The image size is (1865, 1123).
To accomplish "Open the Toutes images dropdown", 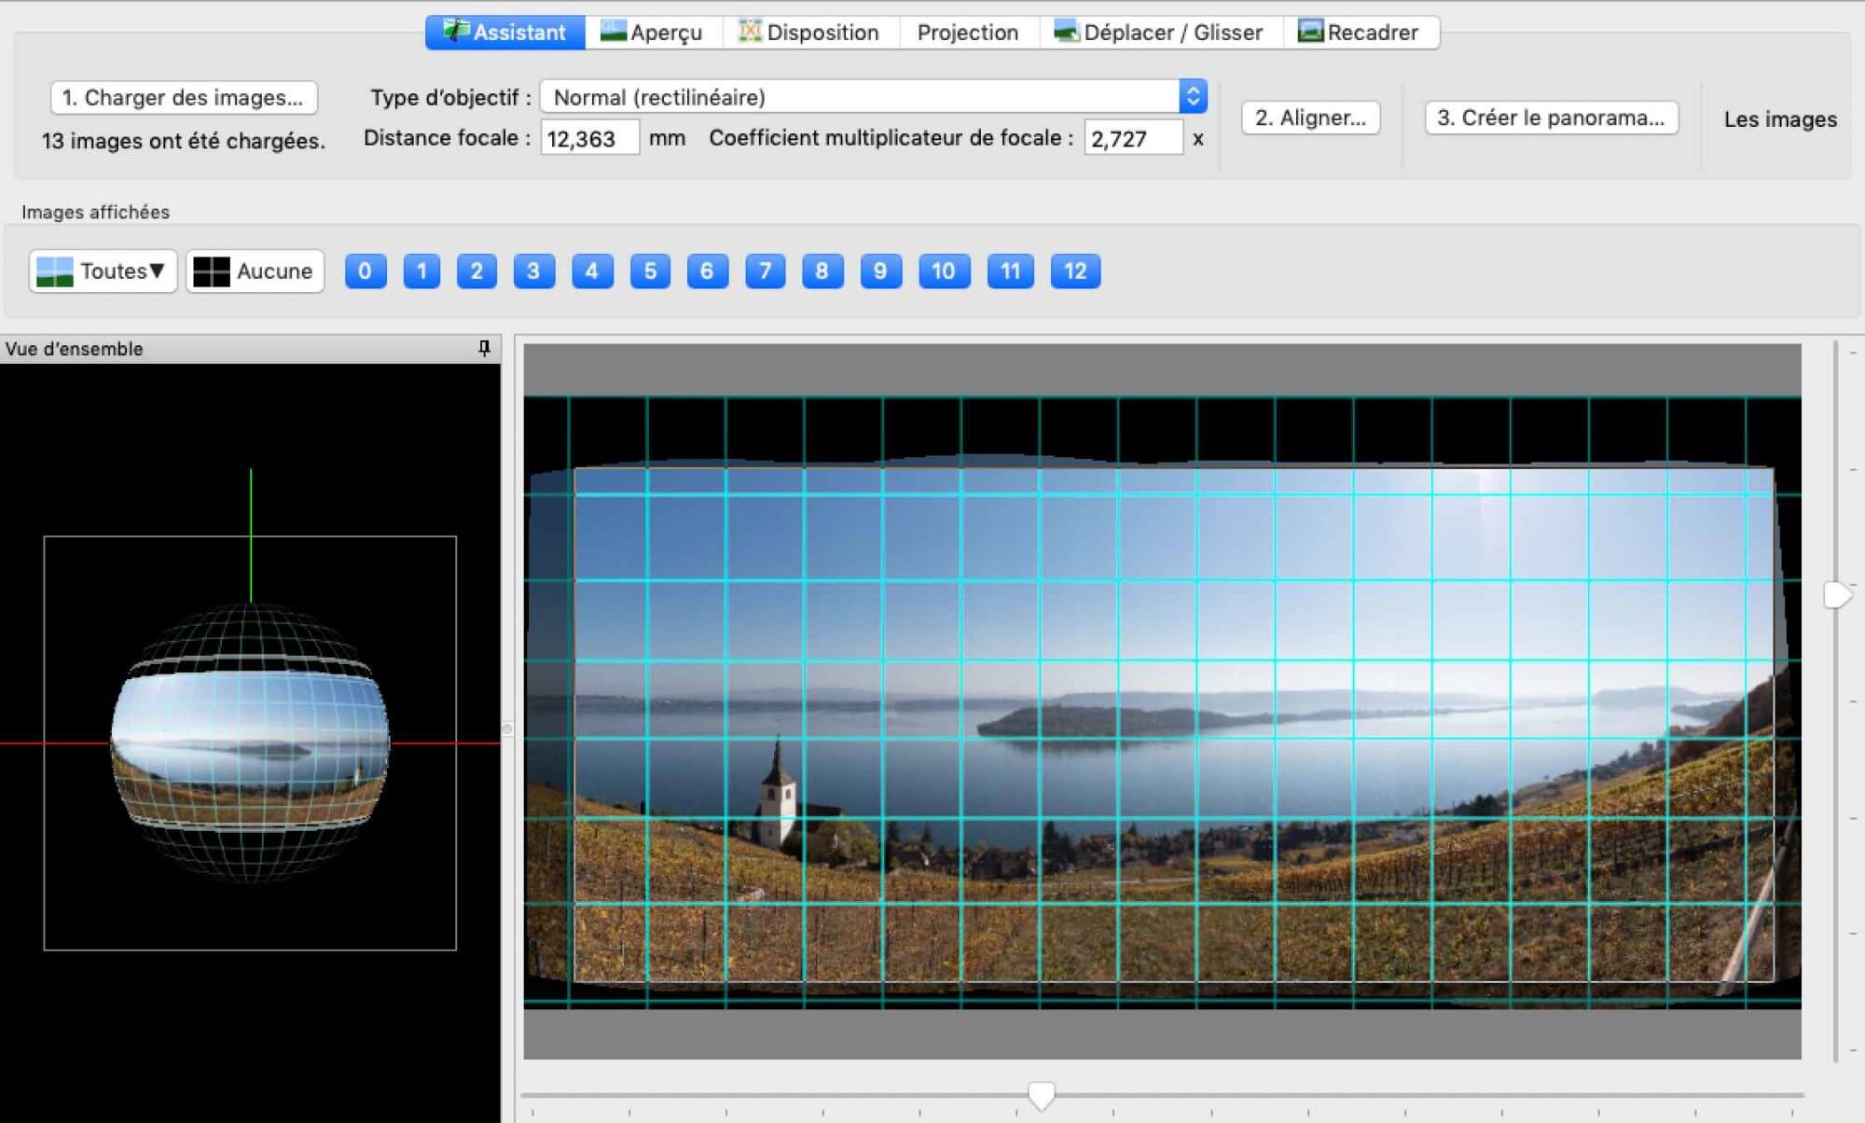I will [x=103, y=271].
